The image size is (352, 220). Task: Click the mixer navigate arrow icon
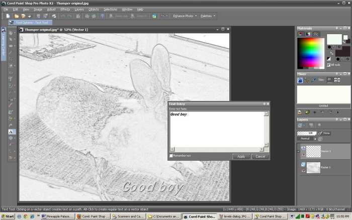coord(315,112)
